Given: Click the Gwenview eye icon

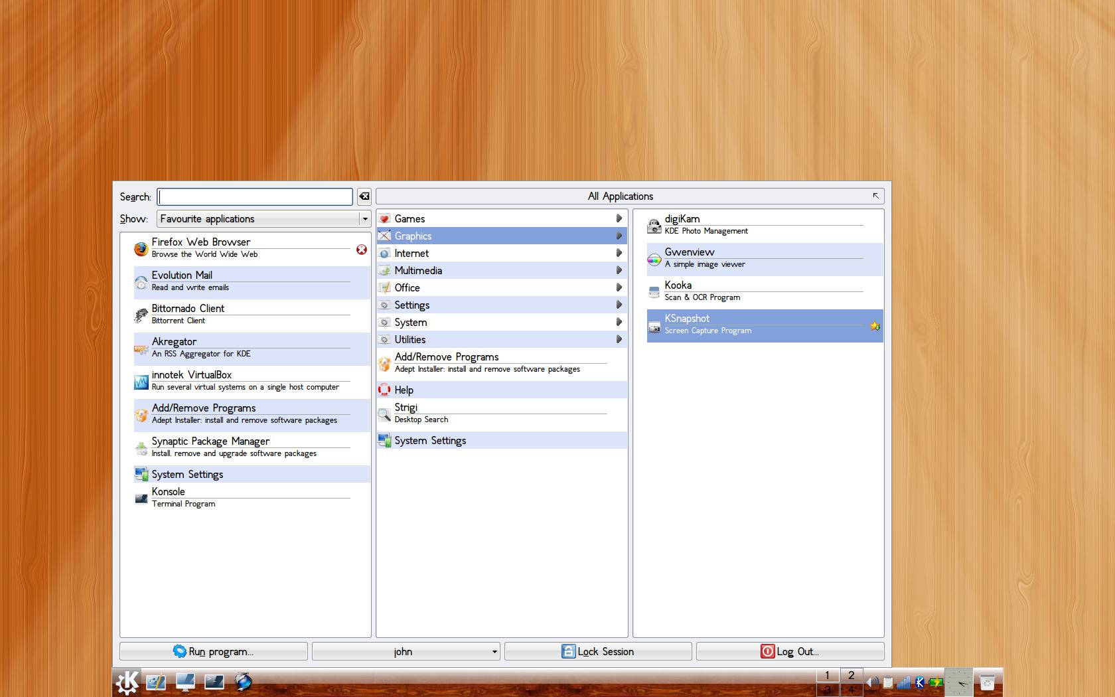Looking at the screenshot, I should [654, 260].
